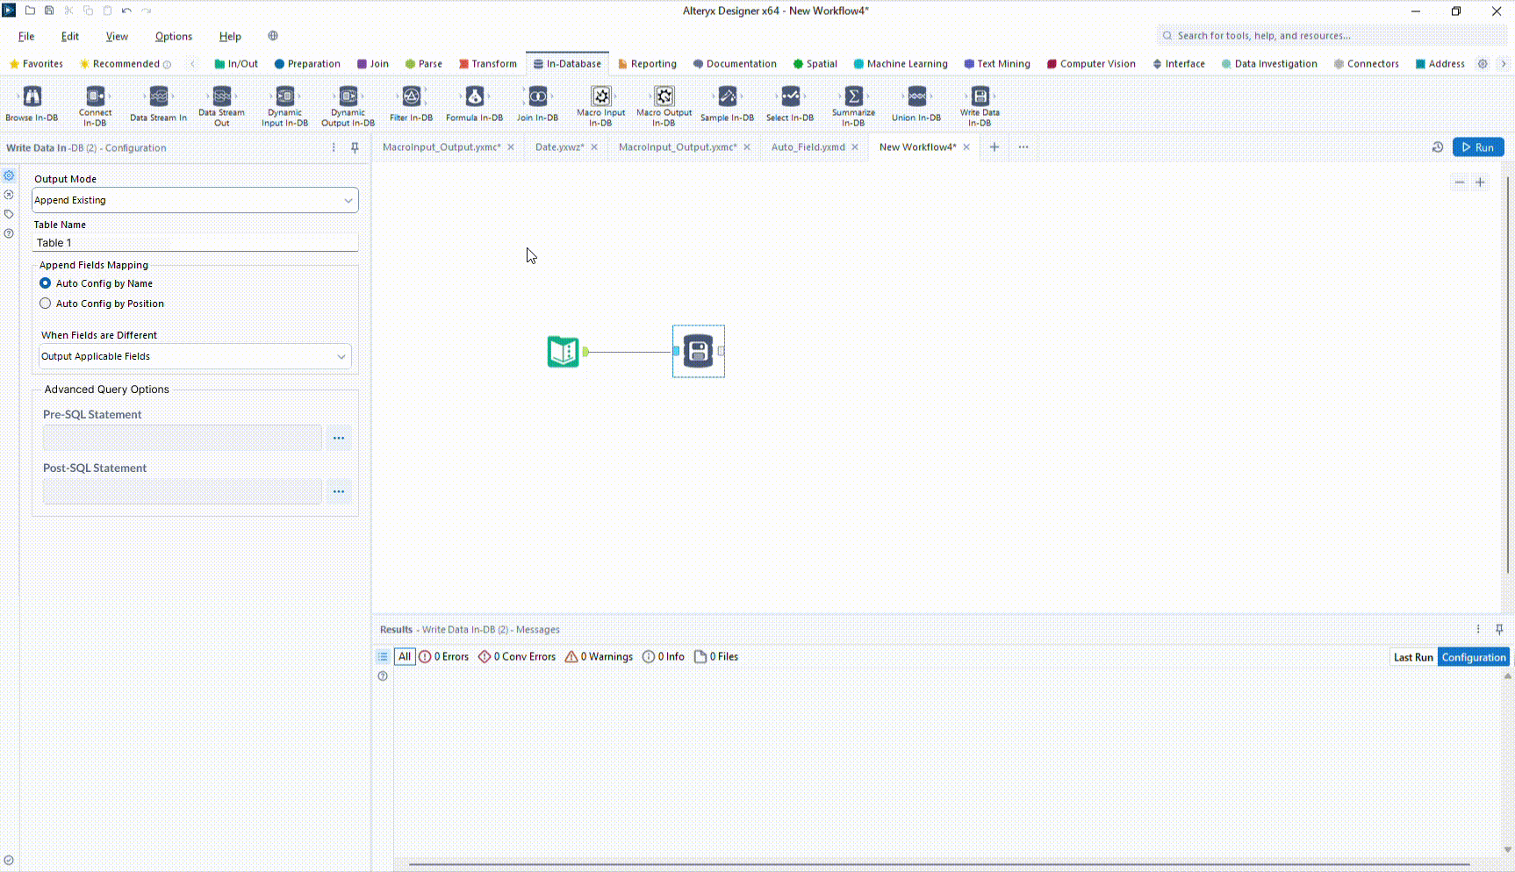Open the Pre-SQL Statement editor
The width and height of the screenshot is (1515, 872).
click(x=338, y=438)
